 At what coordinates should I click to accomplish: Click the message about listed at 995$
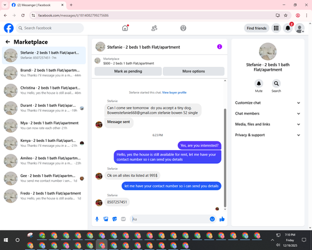pos(132,176)
